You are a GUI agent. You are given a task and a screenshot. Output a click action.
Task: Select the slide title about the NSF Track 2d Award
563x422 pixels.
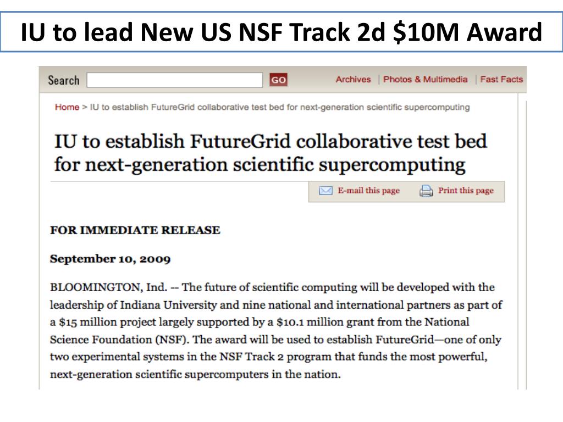[281, 32]
